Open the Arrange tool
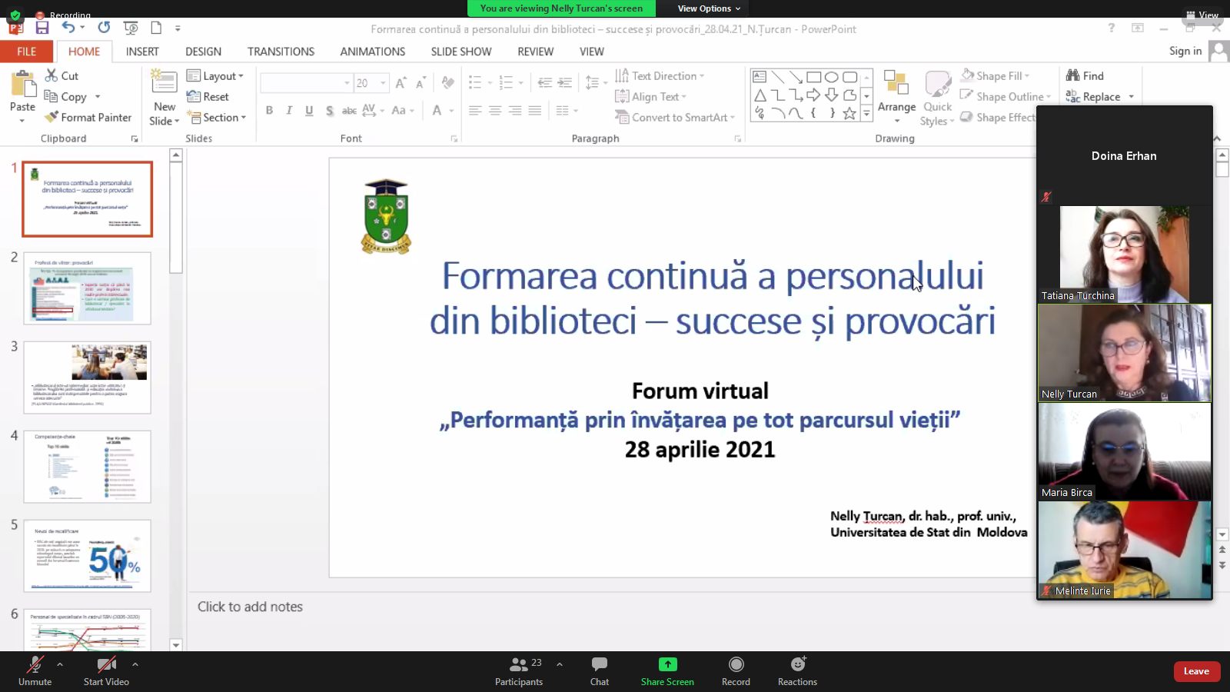 (896, 96)
